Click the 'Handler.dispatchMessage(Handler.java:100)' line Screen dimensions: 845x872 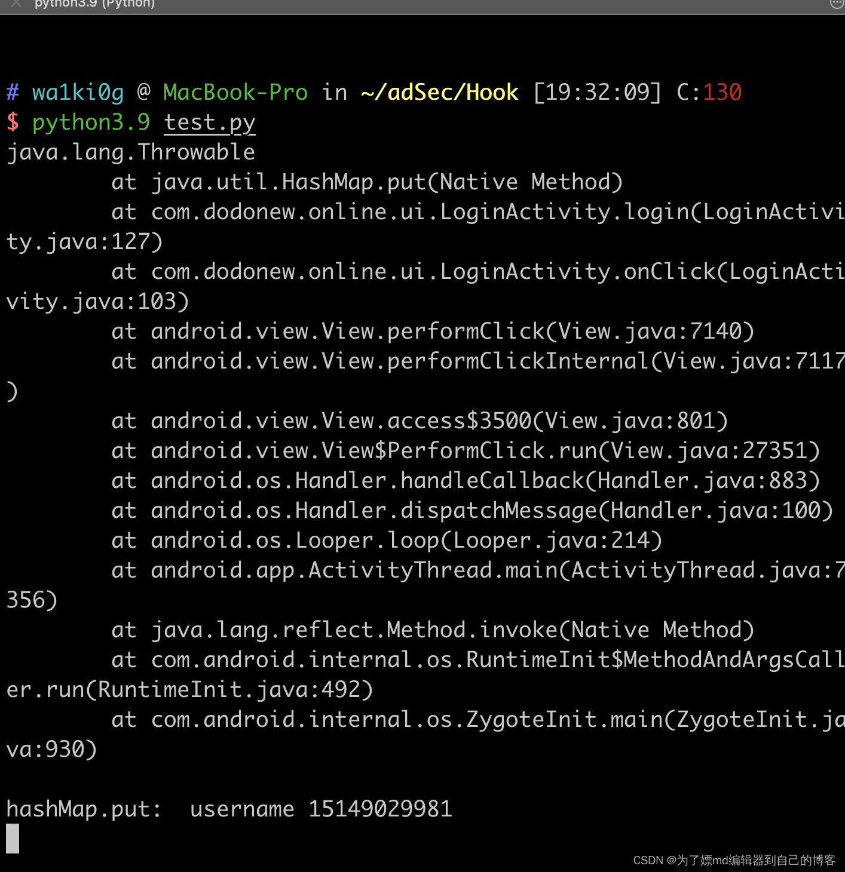(473, 511)
